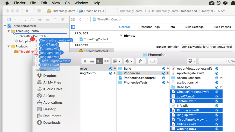Open the Dropbox toolbar dropdown
Screen dimensions: 235x132
point(191,61)
